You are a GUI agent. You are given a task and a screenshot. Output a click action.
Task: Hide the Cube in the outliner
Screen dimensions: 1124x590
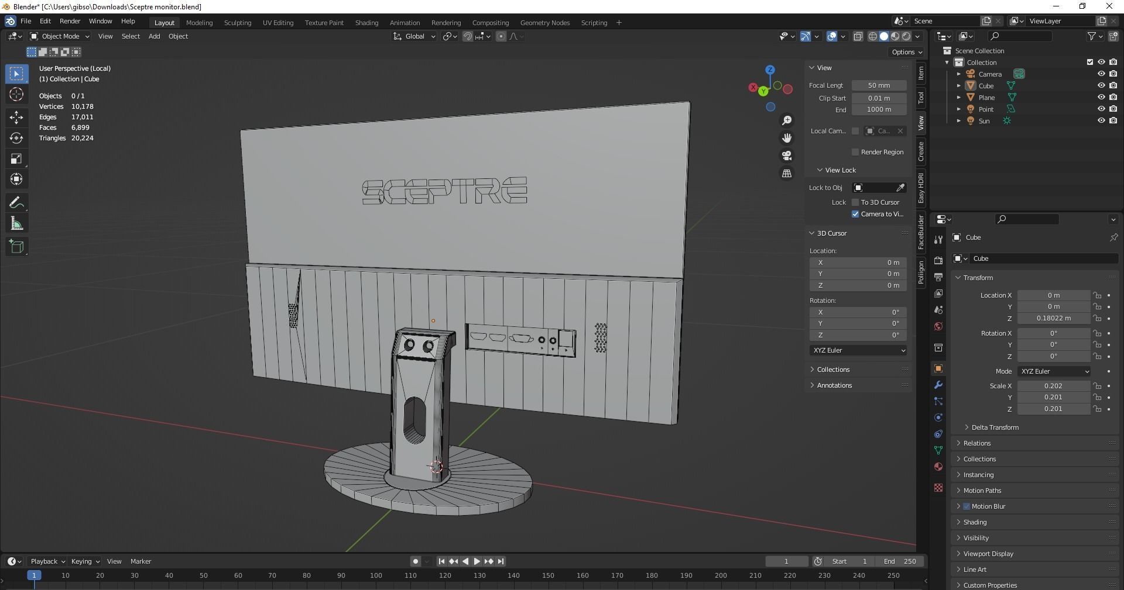coord(1101,85)
